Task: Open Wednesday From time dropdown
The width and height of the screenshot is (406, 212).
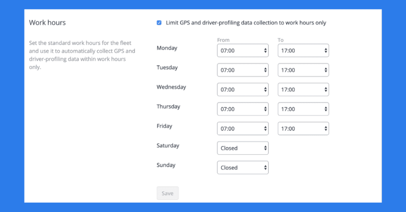Action: 243,89
